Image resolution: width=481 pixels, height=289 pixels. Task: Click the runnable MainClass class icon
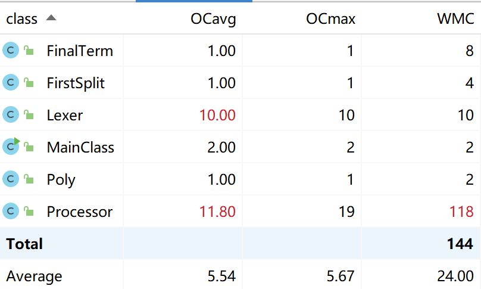(x=11, y=147)
